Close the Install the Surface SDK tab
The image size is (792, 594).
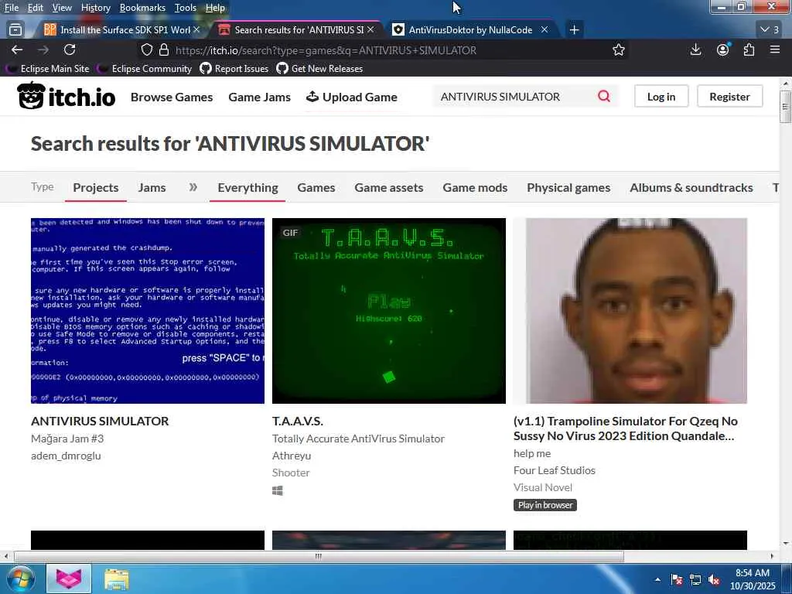[x=196, y=30]
